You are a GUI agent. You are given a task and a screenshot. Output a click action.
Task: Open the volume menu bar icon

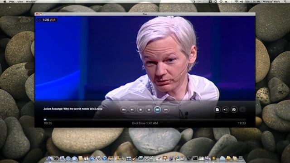[x=242, y=1]
